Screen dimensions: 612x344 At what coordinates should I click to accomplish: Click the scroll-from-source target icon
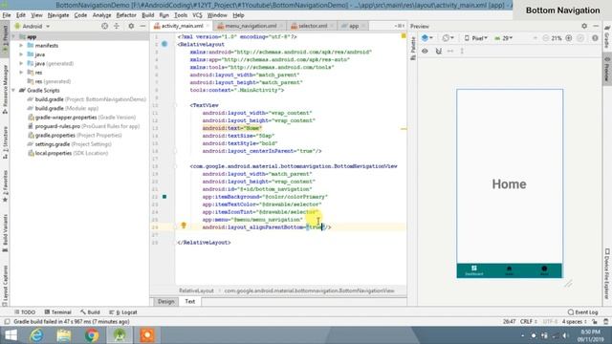click(x=104, y=26)
